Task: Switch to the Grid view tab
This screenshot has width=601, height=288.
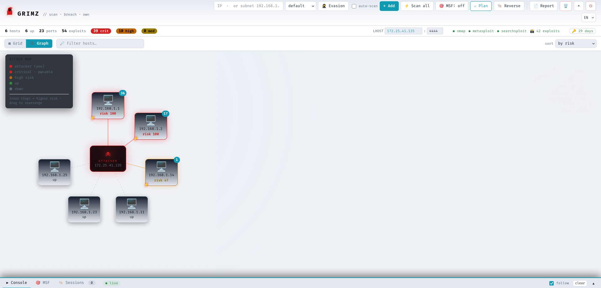Action: pyautogui.click(x=15, y=43)
